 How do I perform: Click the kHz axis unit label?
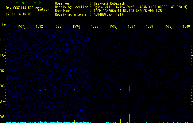[3, 25]
